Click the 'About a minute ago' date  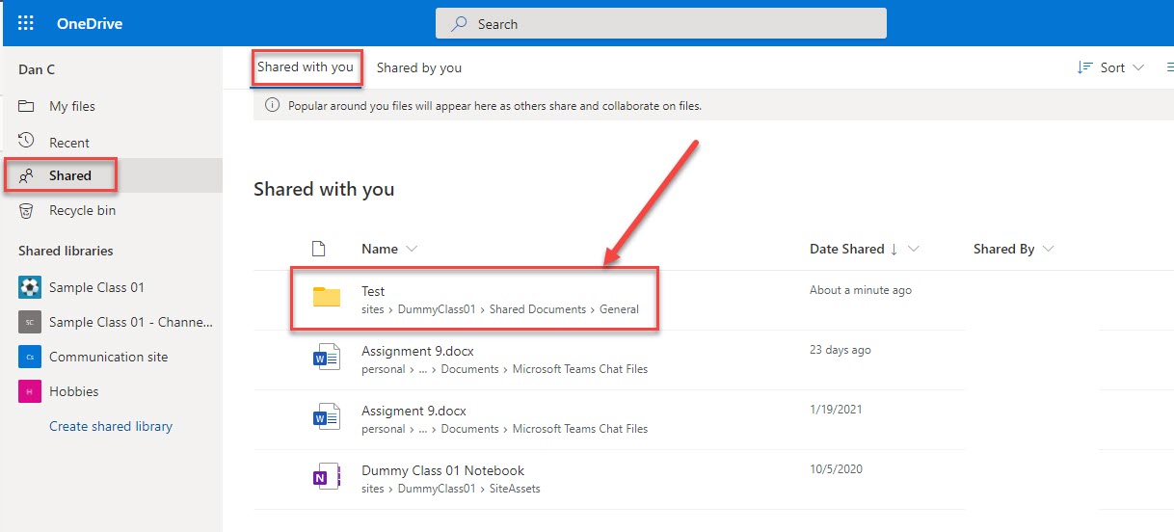[861, 290]
